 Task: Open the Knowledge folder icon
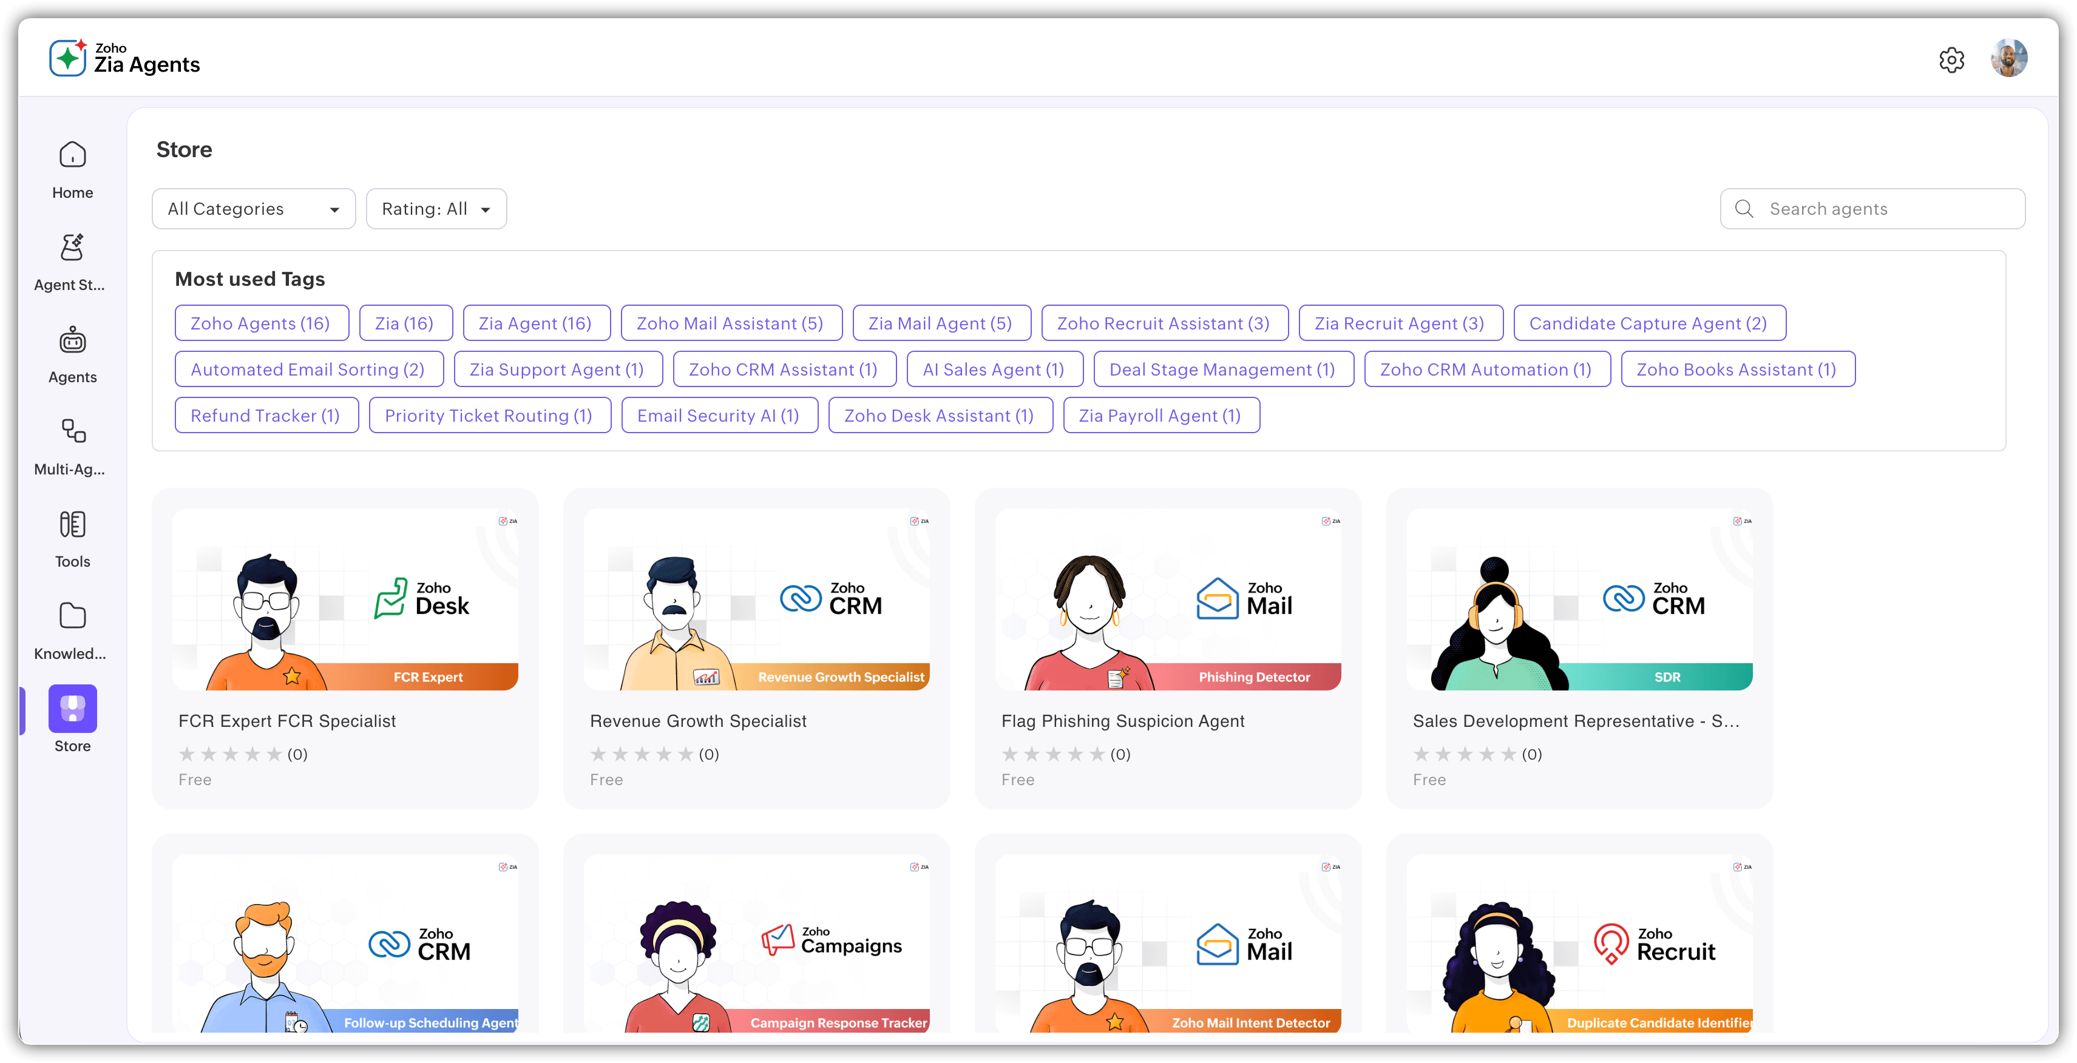click(73, 616)
